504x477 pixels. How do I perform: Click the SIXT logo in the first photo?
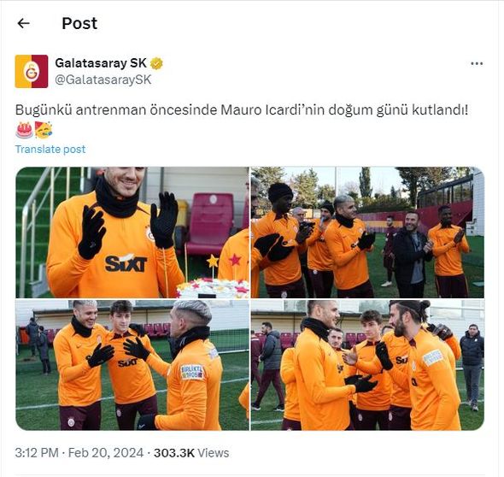pyautogui.click(x=126, y=263)
